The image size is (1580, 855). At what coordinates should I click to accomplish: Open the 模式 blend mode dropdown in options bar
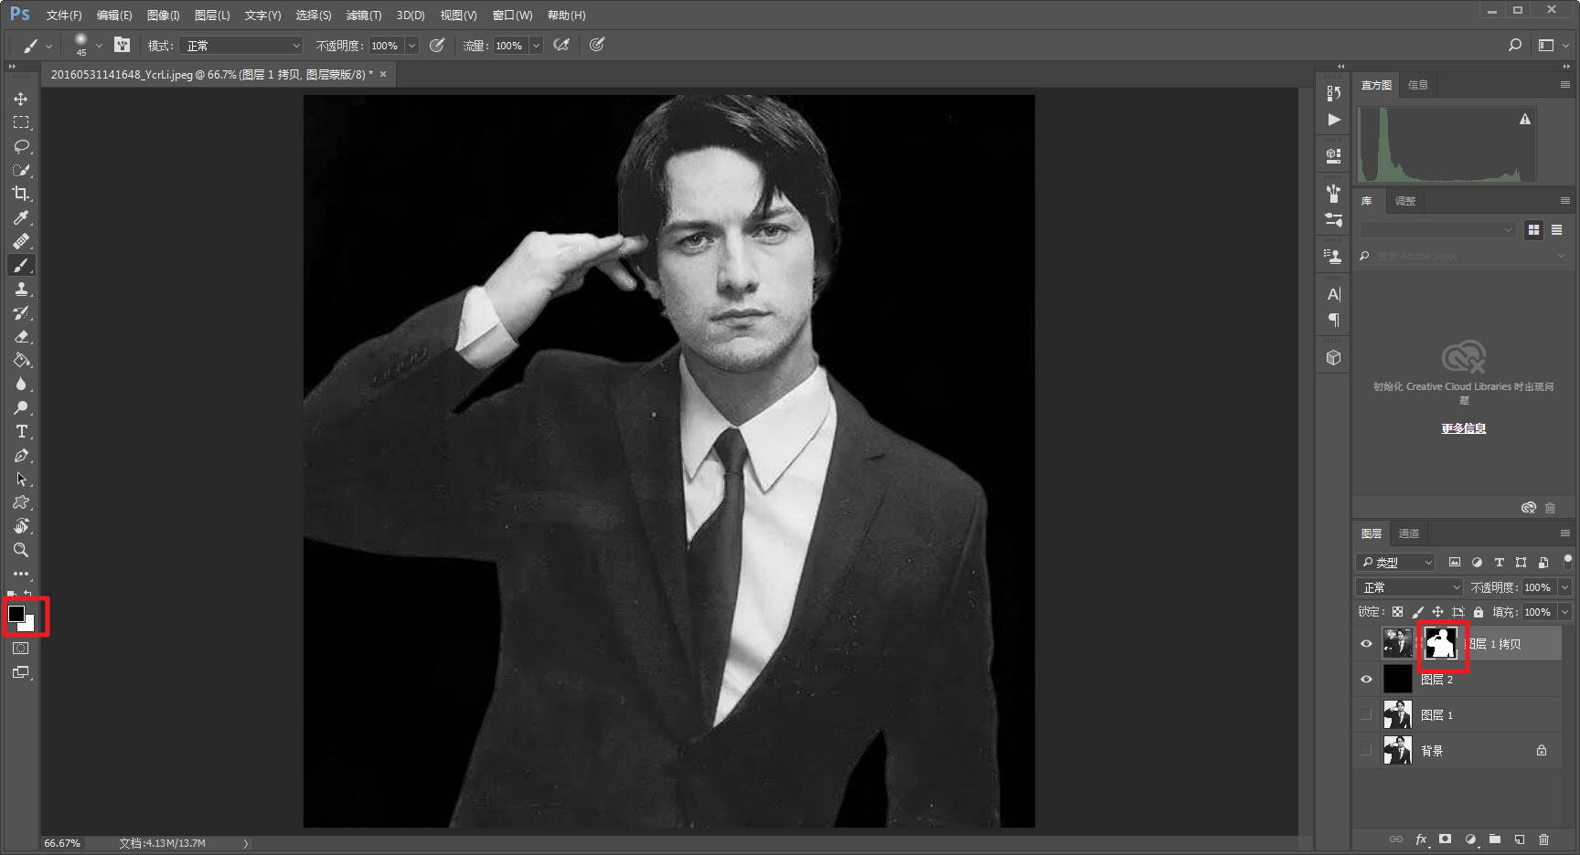[x=241, y=46]
